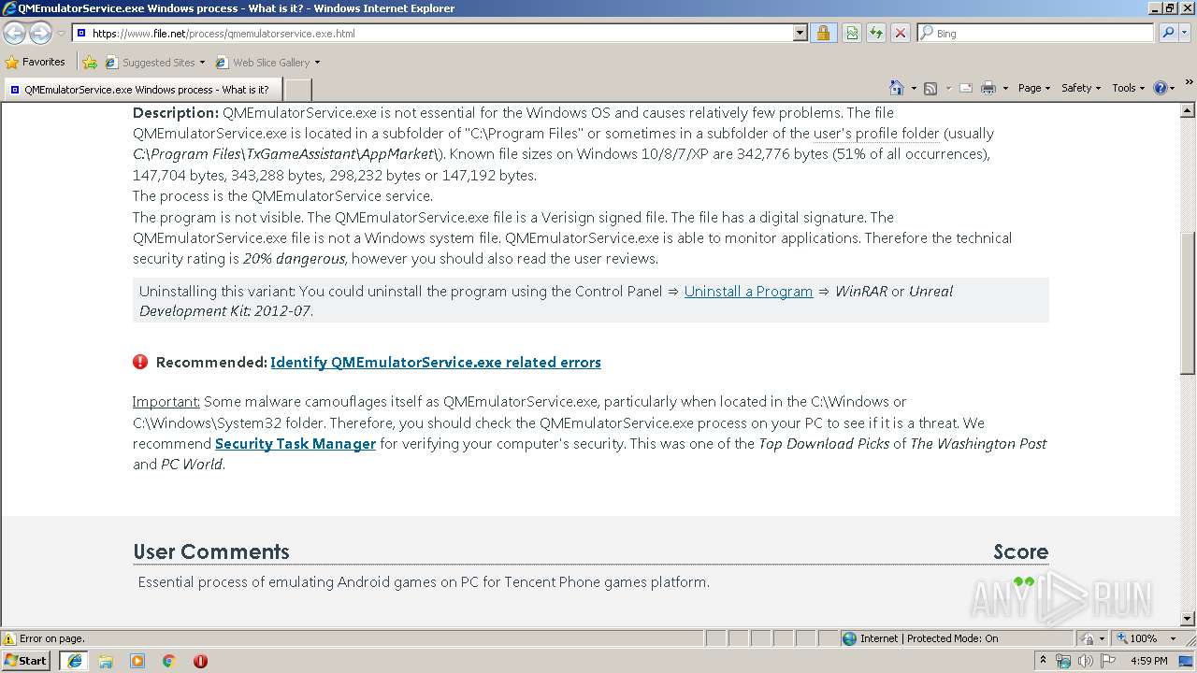Expand the address bar URL dropdown
The image size is (1197, 673).
800,33
